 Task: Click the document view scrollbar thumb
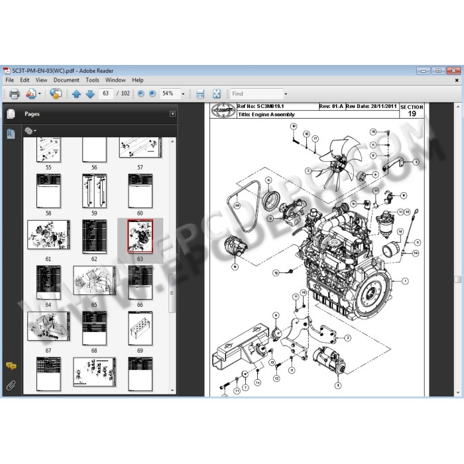coord(458,279)
